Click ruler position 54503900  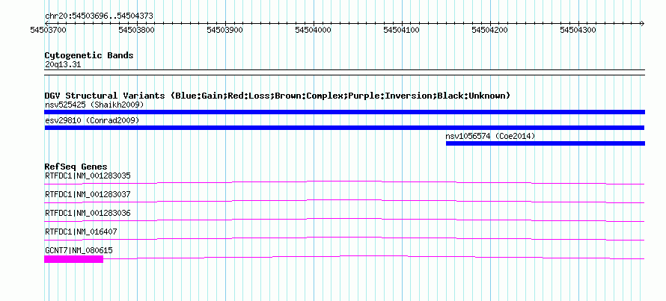pyautogui.click(x=224, y=30)
